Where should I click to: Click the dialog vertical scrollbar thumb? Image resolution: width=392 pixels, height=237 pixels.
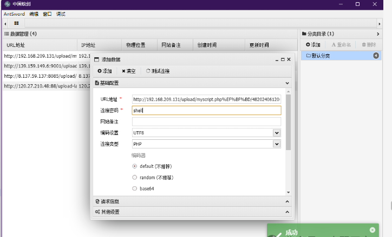click(288, 122)
